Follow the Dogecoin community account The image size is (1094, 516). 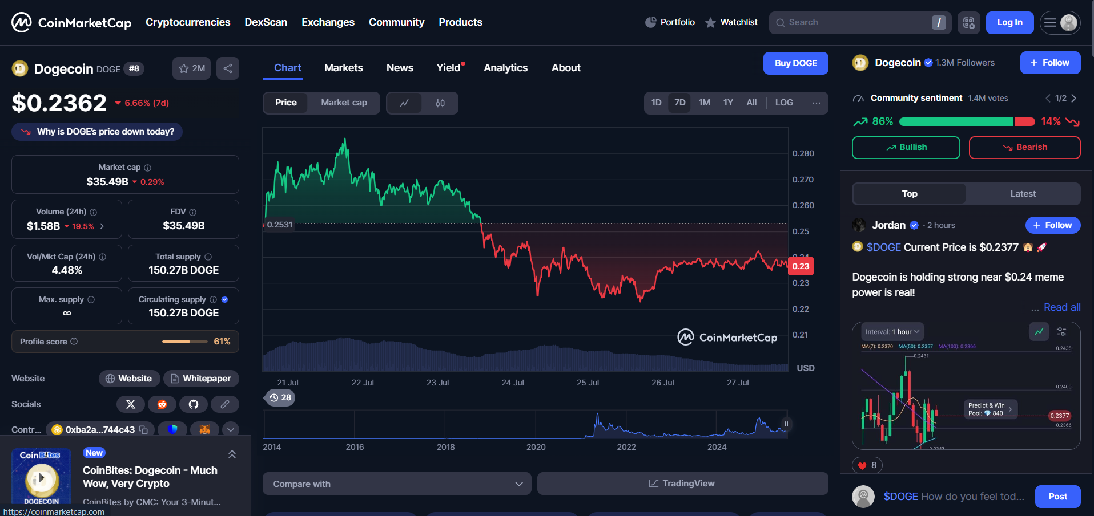pos(1050,63)
